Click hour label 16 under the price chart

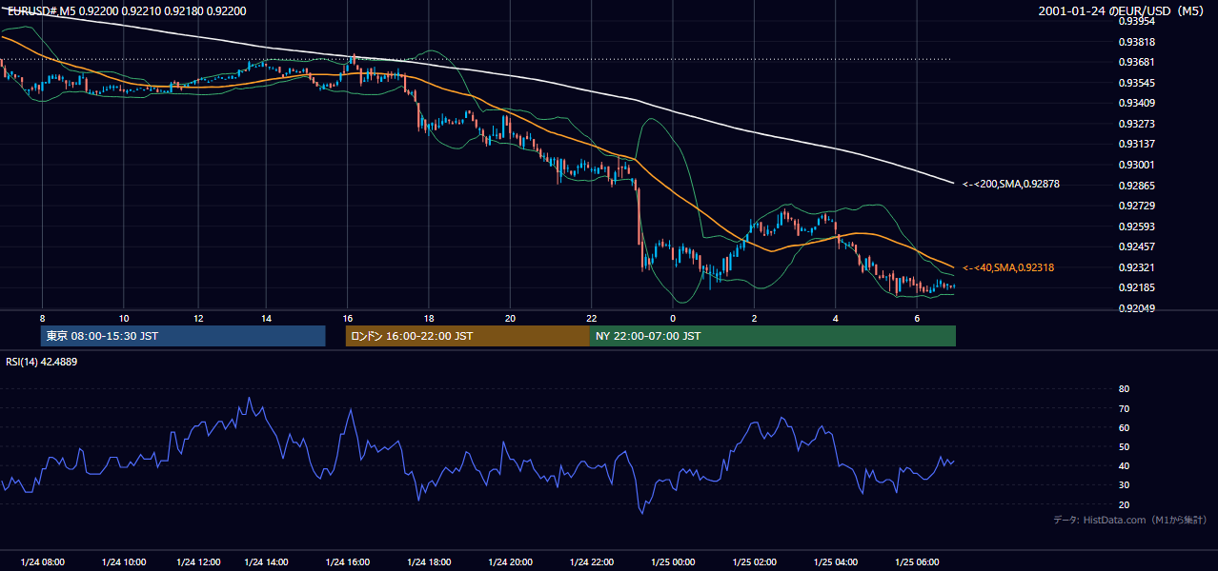click(349, 318)
